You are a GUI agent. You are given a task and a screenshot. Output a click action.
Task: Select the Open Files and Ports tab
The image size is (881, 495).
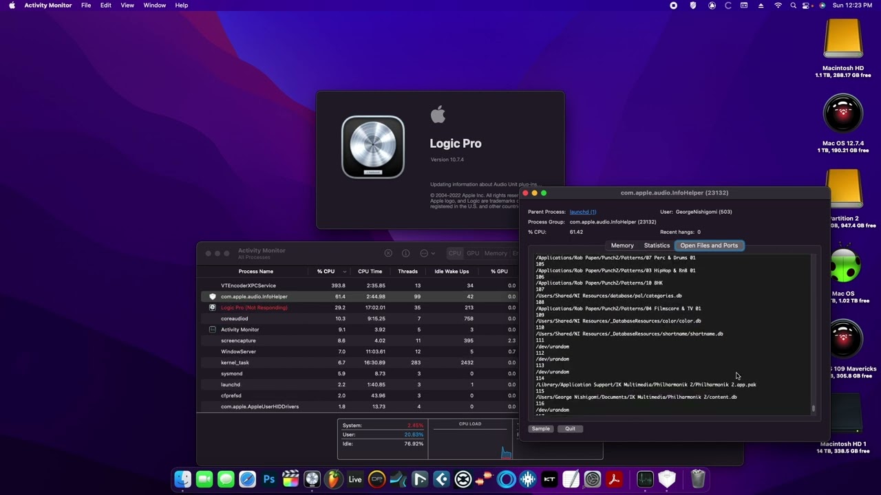coord(709,245)
